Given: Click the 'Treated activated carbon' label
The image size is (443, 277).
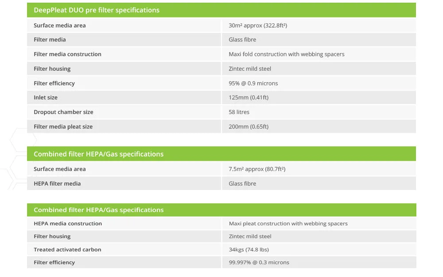Looking at the screenshot, I should point(67,249).
